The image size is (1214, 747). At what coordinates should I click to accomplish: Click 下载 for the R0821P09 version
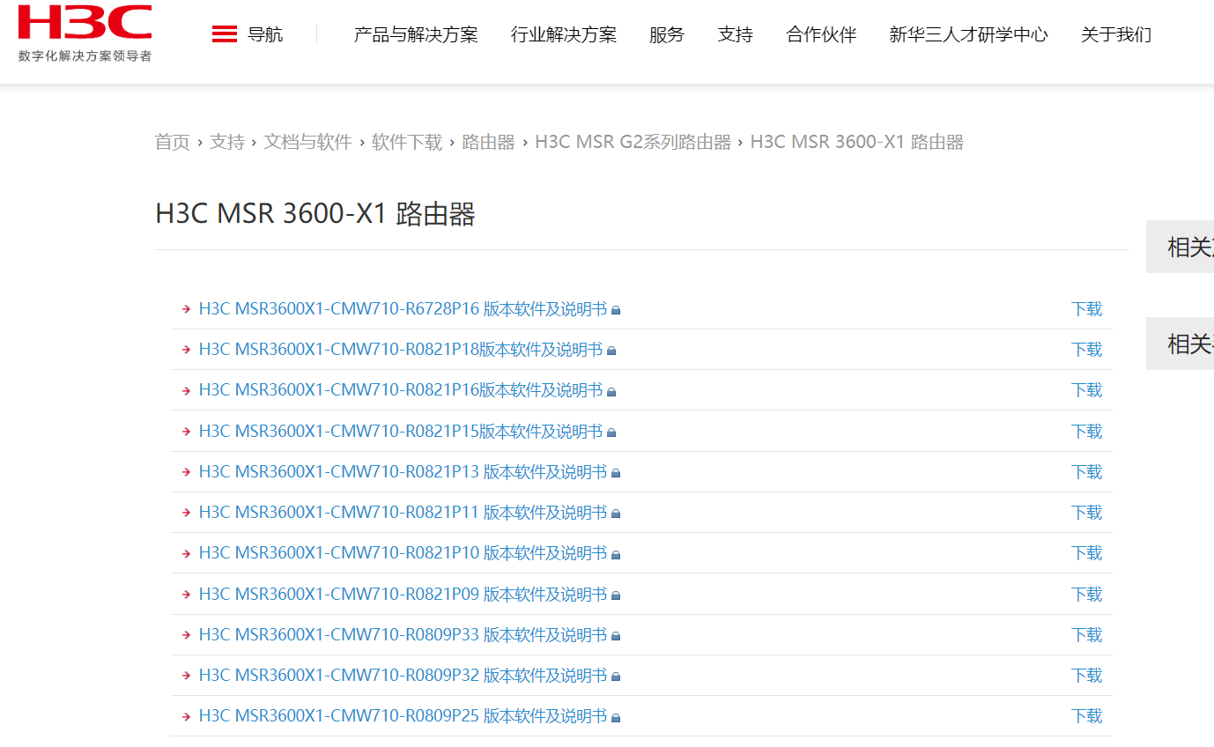1087,595
